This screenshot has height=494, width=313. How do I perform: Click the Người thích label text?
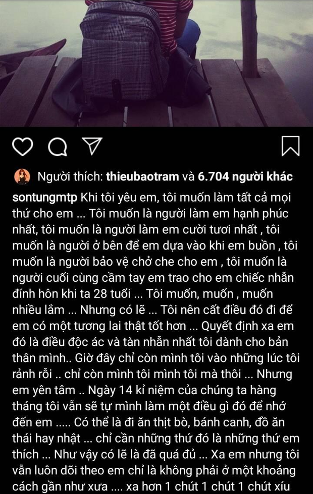70,176
